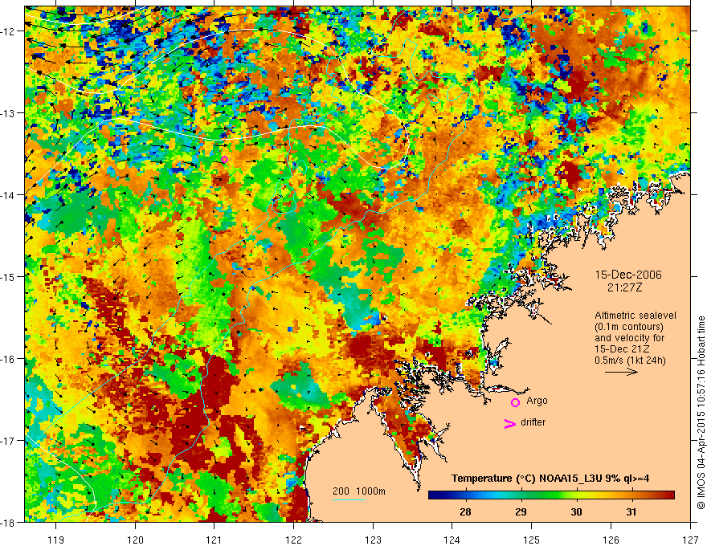This screenshot has height=546, width=707.
Task: Click longitude axis label 123
Action: pyautogui.click(x=373, y=540)
